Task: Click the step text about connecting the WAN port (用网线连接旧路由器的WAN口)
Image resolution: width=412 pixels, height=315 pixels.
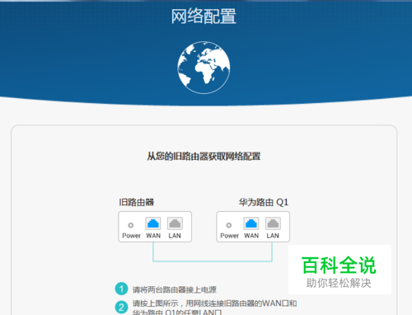Action: 214,308
